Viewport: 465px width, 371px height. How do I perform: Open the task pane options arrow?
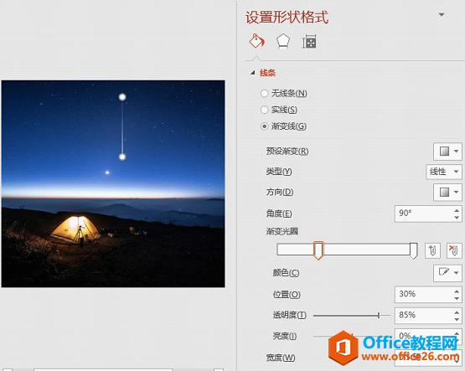pyautogui.click(x=442, y=14)
